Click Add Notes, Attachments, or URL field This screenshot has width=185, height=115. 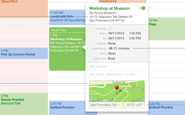(x=112, y=75)
